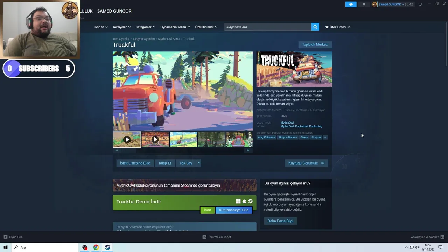Select the third screenshot thumbnail

coord(183,139)
